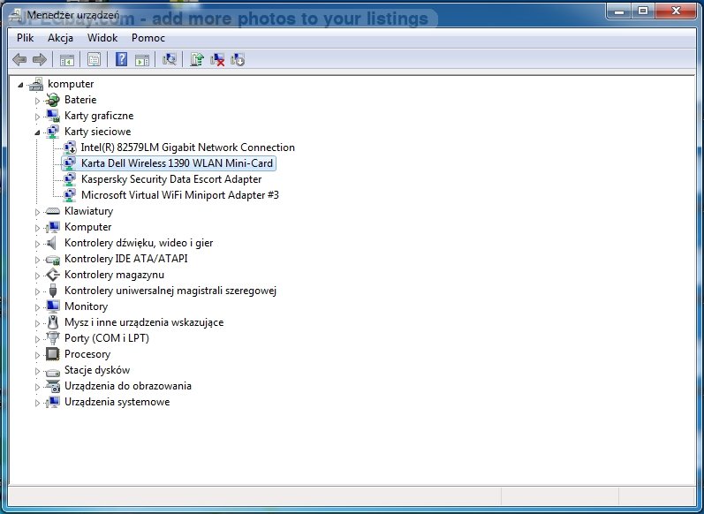Select 'Urządzenia do obrazowania' text
The width and height of the screenshot is (704, 514).
point(127,386)
